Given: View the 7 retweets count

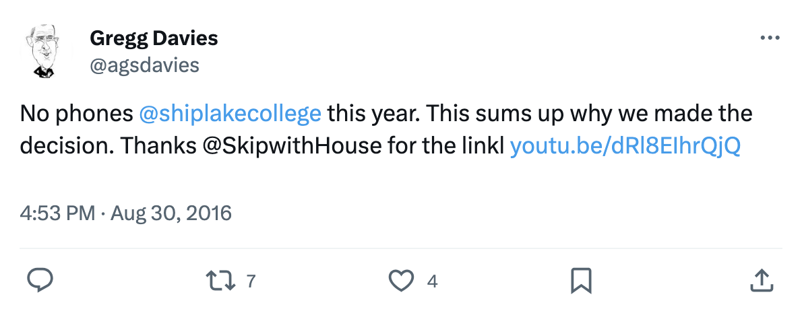Looking at the screenshot, I should tap(251, 281).
